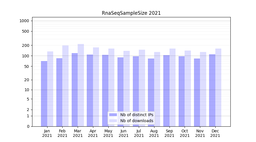Select the Jan 2021 distinct IPs bar
The image size is (256, 142).
click(44, 94)
